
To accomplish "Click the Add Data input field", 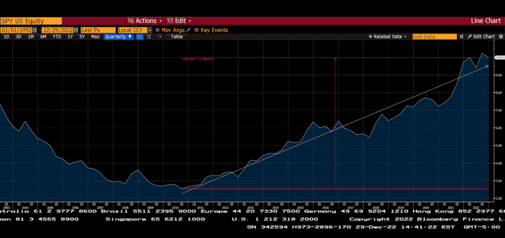I will 434,37.
